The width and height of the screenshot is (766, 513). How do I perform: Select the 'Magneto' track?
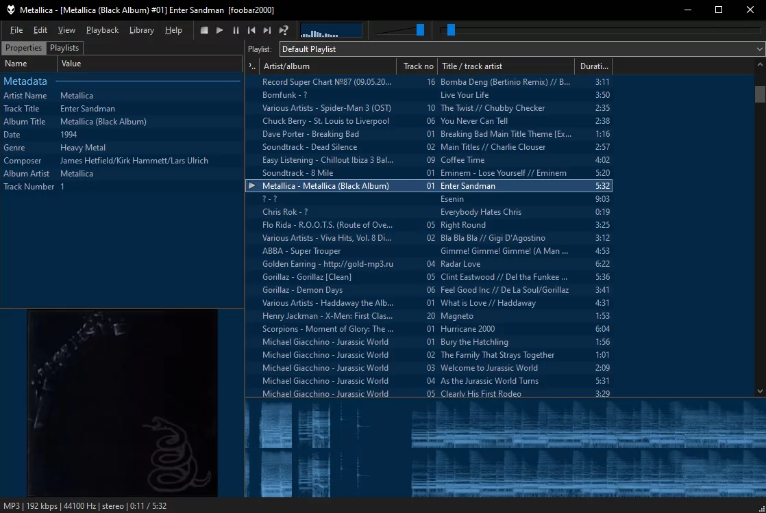point(429,316)
